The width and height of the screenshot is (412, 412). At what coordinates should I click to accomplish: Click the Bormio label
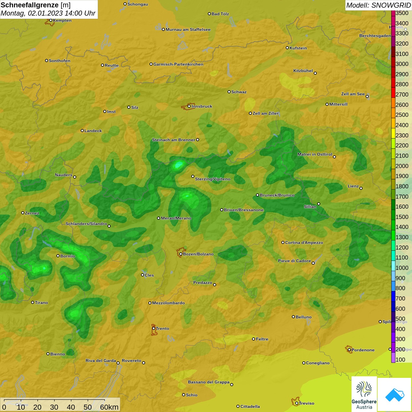tap(67, 256)
